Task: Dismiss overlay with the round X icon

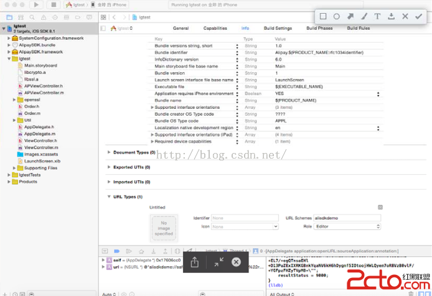Action: coord(236,262)
